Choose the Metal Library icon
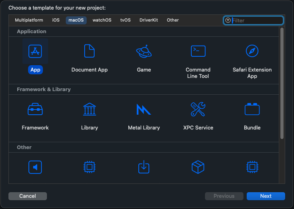The height and width of the screenshot is (209, 294). (x=144, y=109)
